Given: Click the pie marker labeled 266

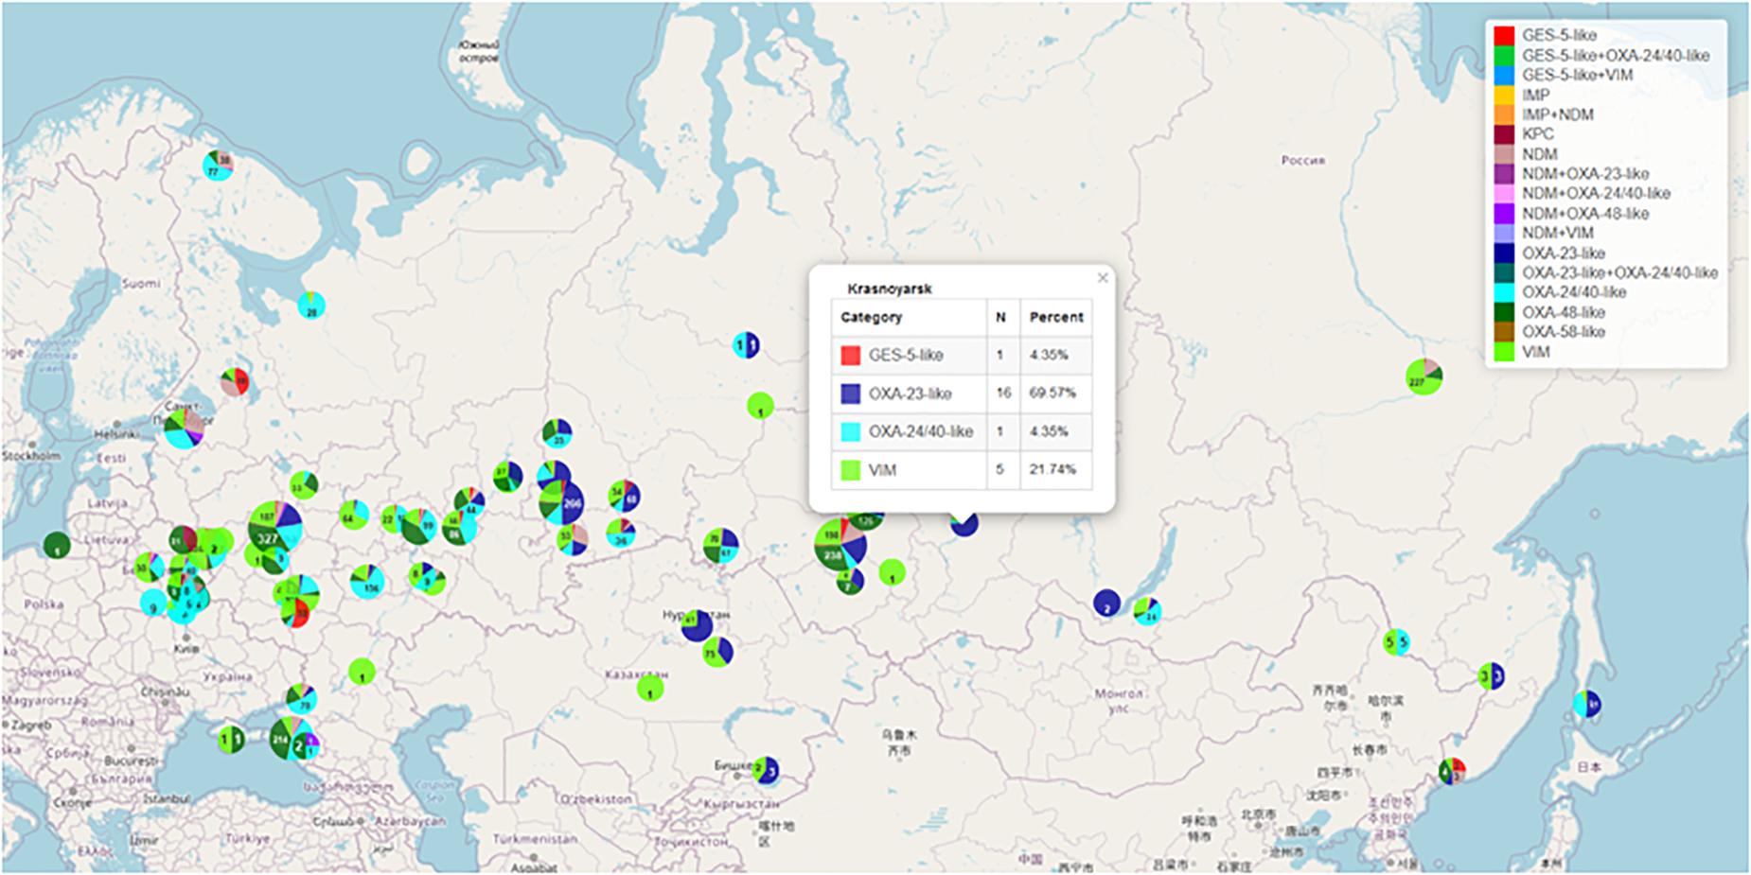Looking at the screenshot, I should [x=561, y=502].
